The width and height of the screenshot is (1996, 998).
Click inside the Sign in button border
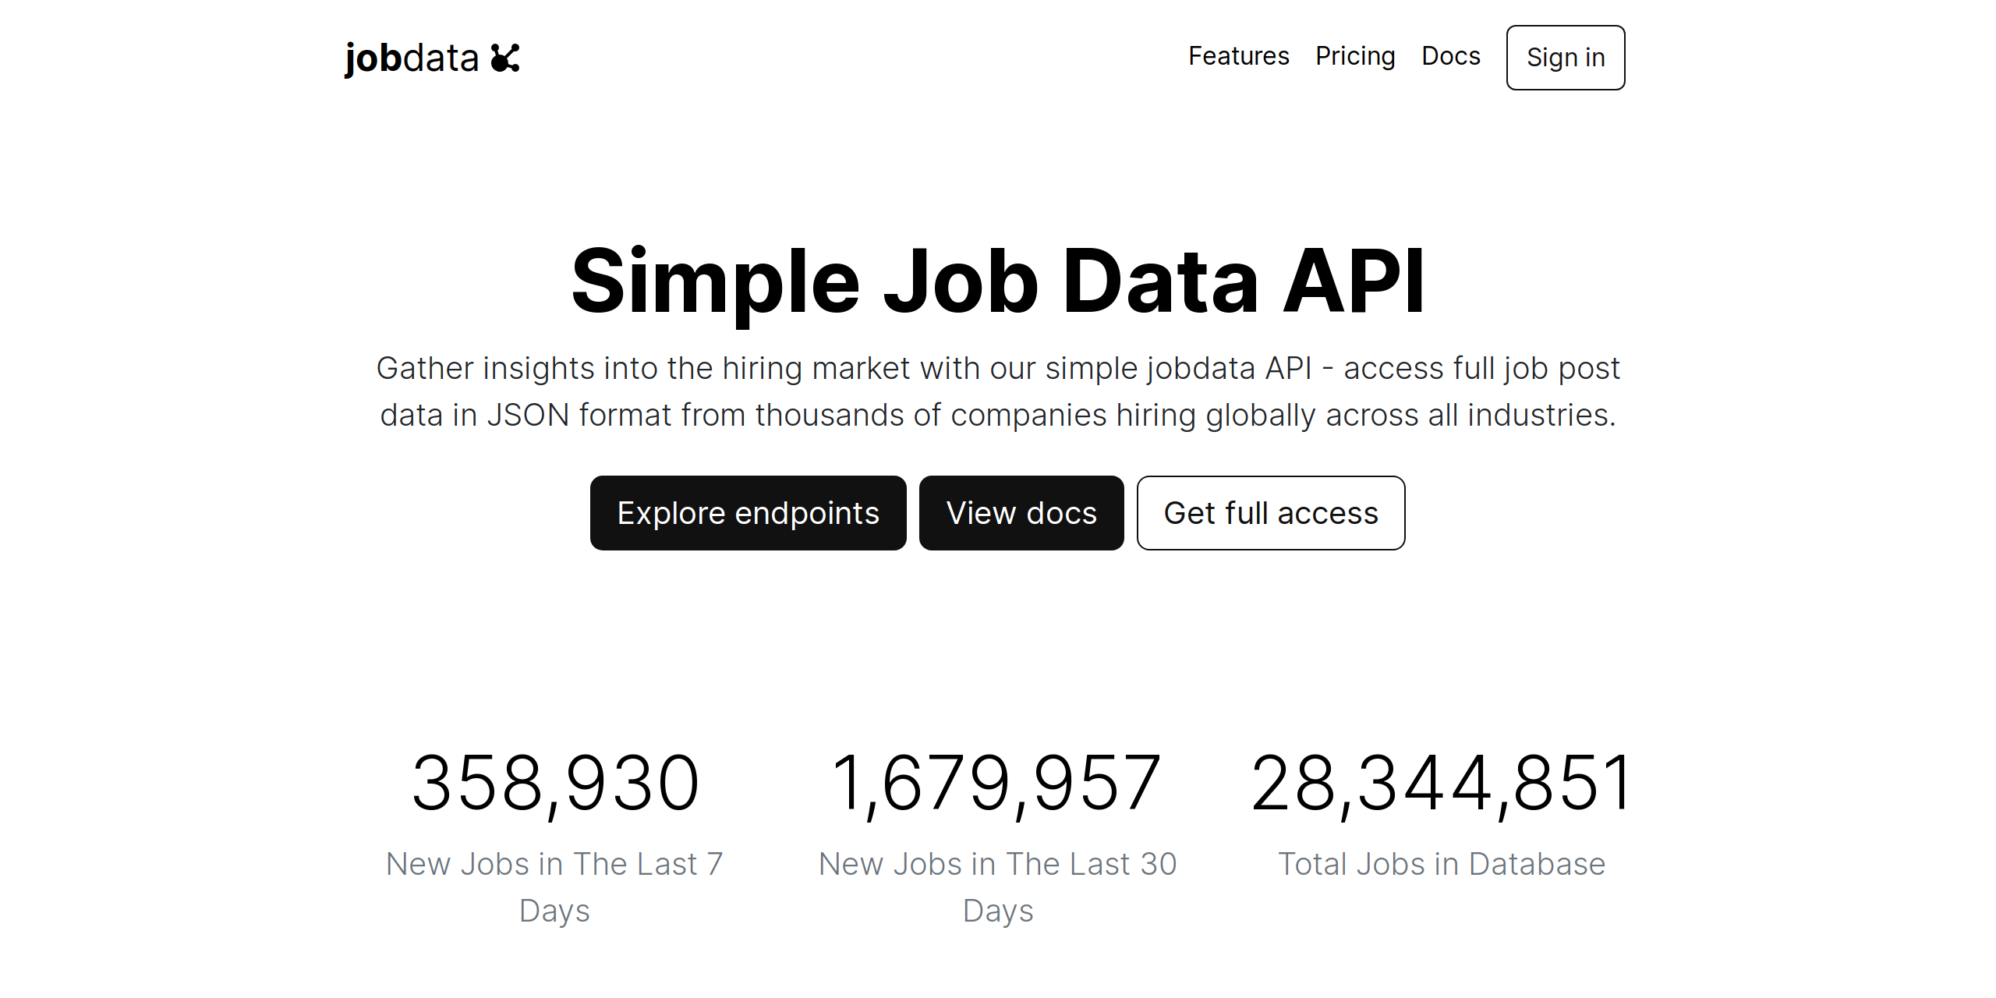pyautogui.click(x=1565, y=58)
